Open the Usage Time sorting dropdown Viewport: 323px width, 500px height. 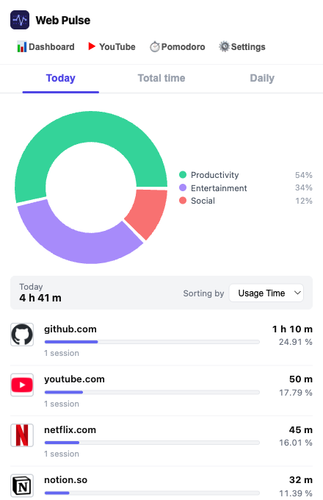click(266, 293)
